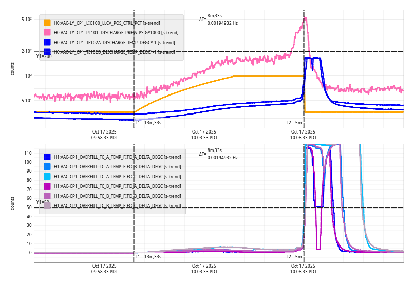The height and width of the screenshot is (284, 413).
Task: Click the TC_A_TEMP_FIFO_A_DELTA legend swatch
Action: click(47, 157)
